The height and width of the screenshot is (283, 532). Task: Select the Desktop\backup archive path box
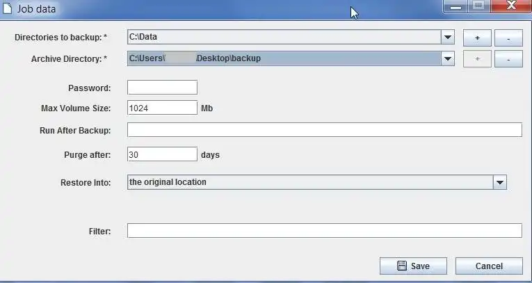click(x=291, y=58)
